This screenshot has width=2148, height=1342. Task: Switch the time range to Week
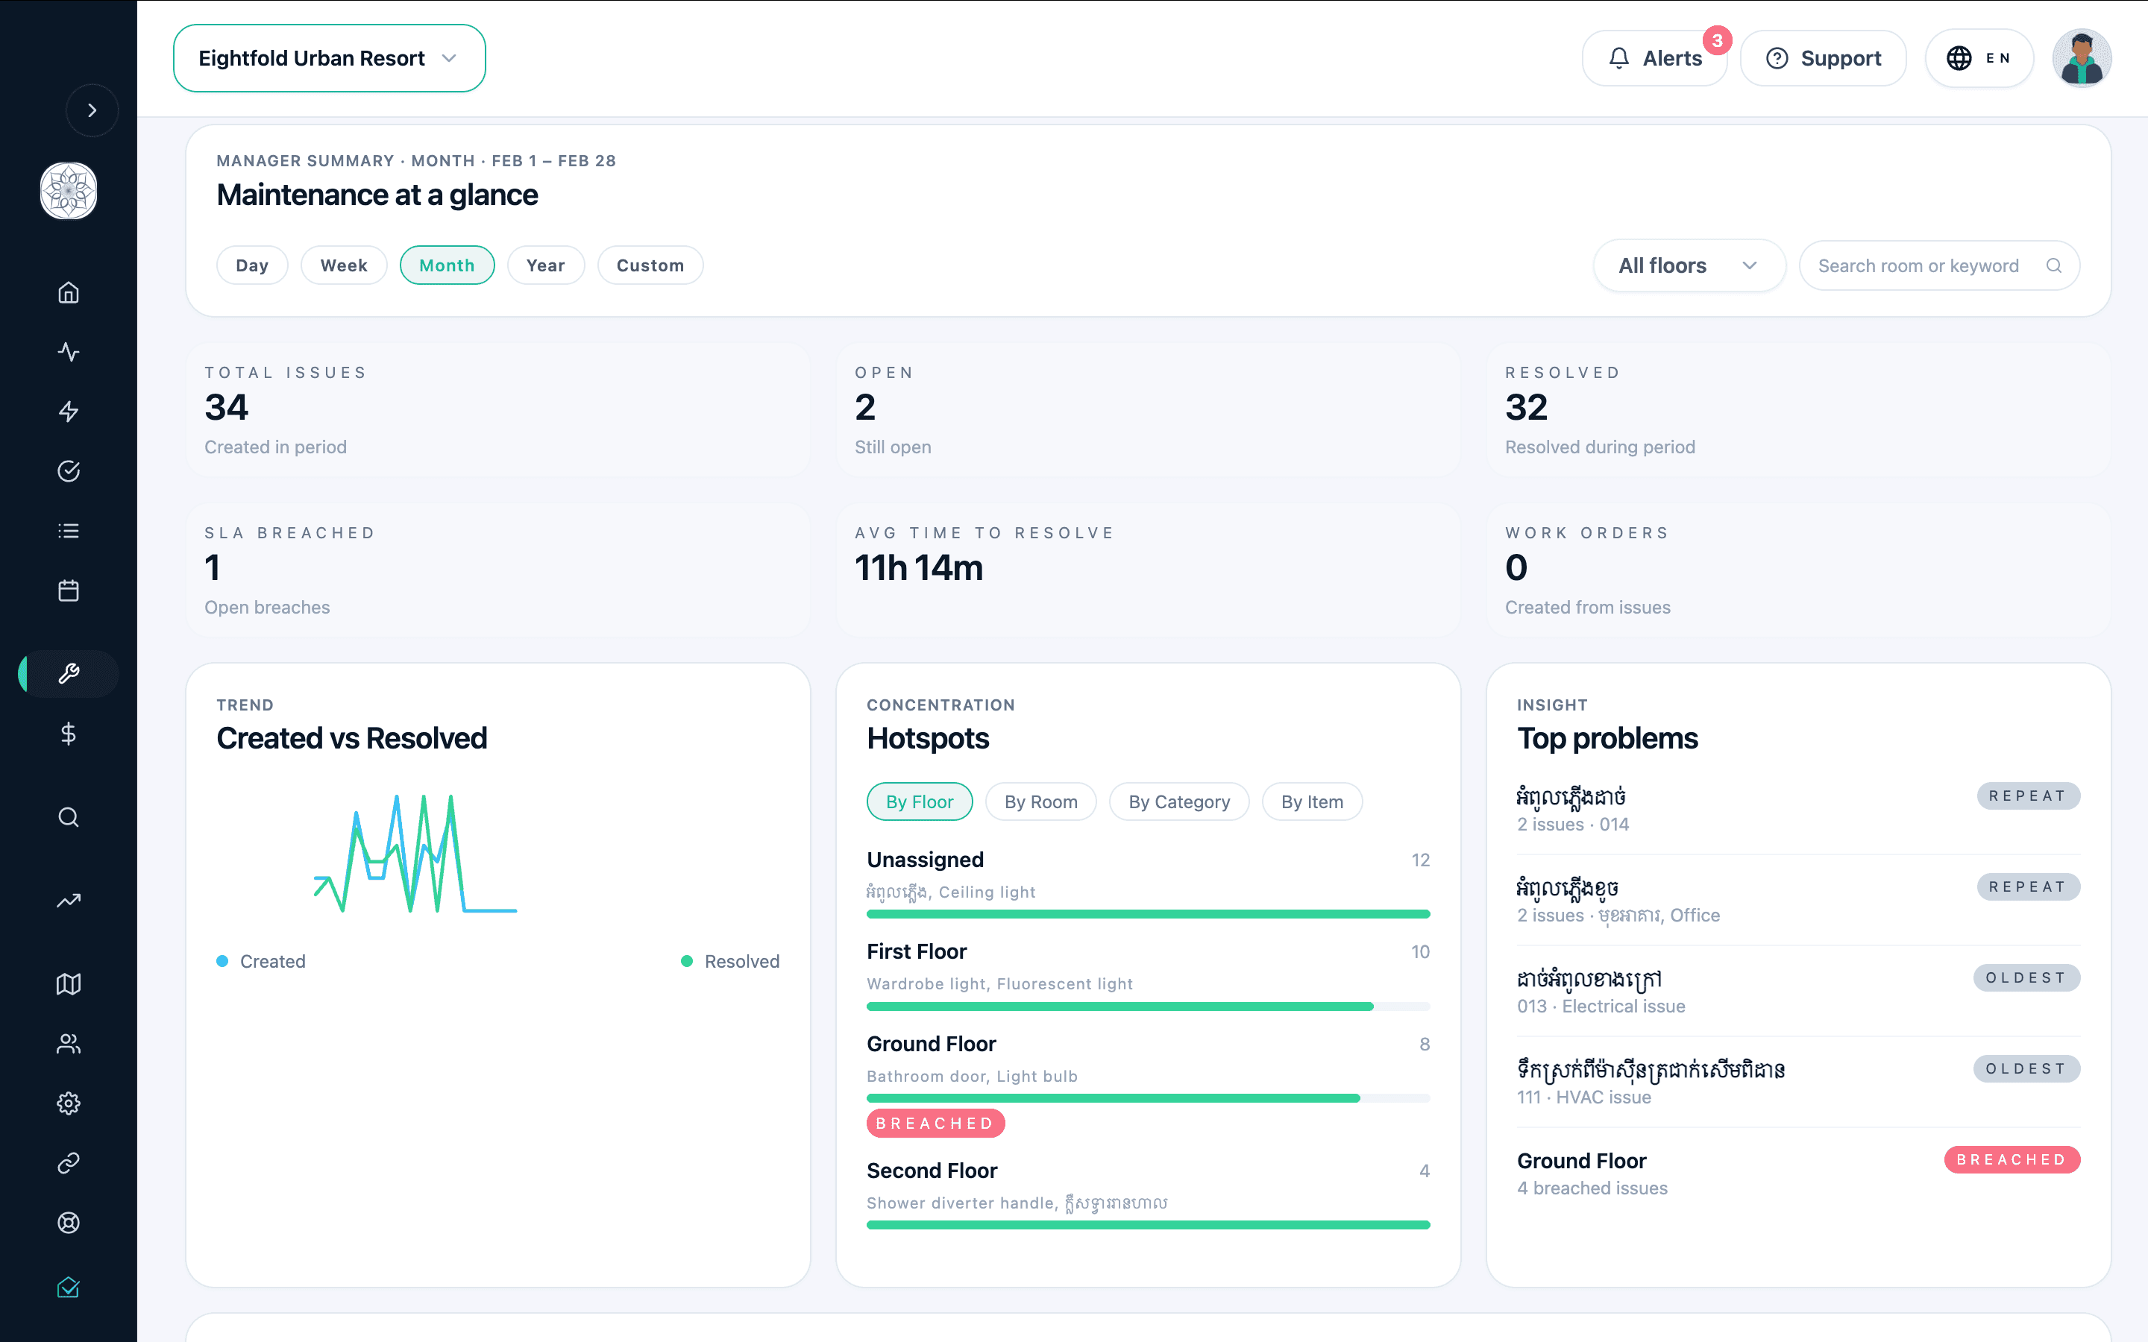344,265
